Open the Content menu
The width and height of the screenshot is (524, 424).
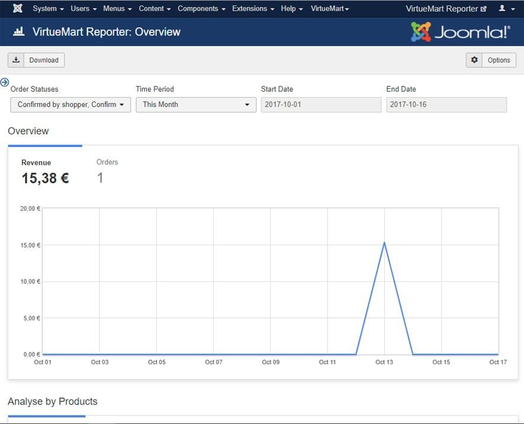[155, 8]
